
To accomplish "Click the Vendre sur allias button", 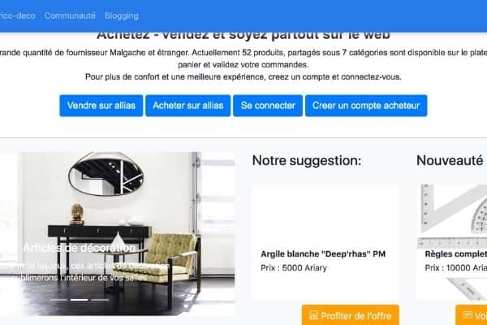I will coord(101,106).
